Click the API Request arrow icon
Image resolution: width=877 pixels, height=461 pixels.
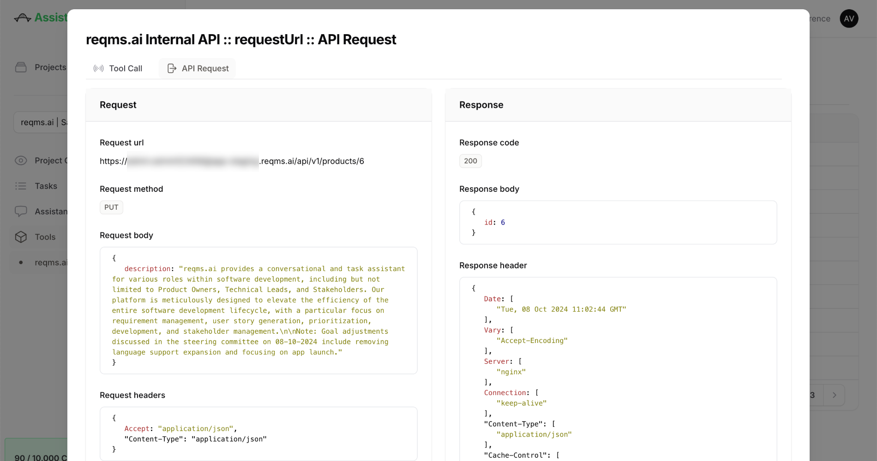(172, 68)
